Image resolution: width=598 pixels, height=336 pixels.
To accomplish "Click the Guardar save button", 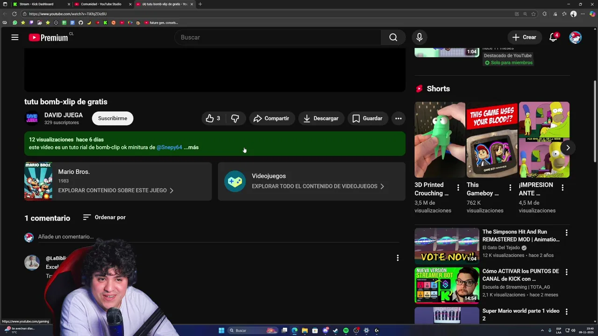I will click(368, 119).
